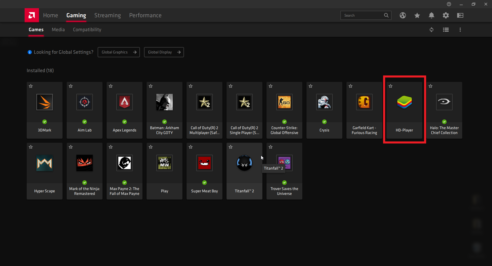Favorite Apex Legends with its star
The width and height of the screenshot is (492, 266).
pos(111,86)
